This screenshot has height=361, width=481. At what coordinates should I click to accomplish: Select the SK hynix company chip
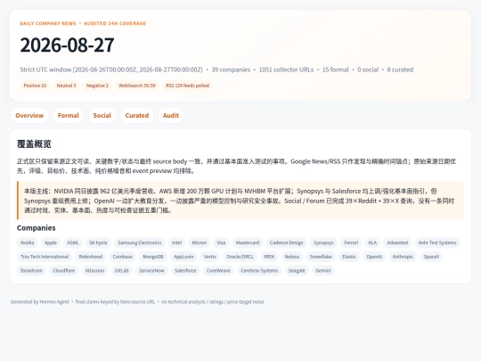pyautogui.click(x=98, y=242)
